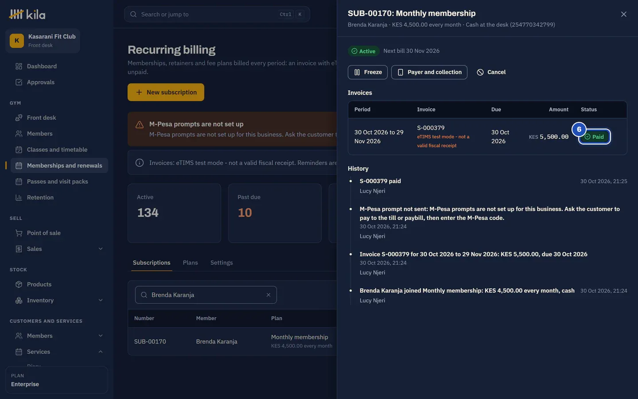
Task: Click the Brenda Karanja member search field
Action: [x=206, y=295]
